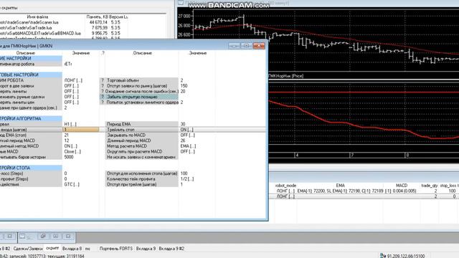The image size is (459, 258).
Task: Click the highlighted orange value field with 1
Action: pyautogui.click(x=81, y=130)
